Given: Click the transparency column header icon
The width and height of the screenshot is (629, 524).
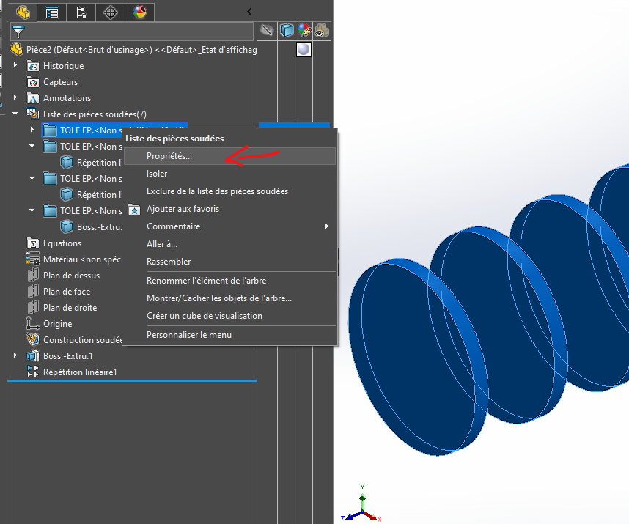Looking at the screenshot, I should pos(322,31).
